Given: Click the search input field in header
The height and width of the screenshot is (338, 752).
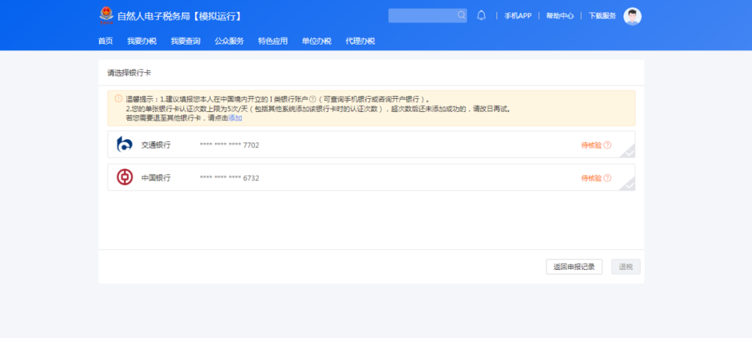Looking at the screenshot, I should (421, 15).
